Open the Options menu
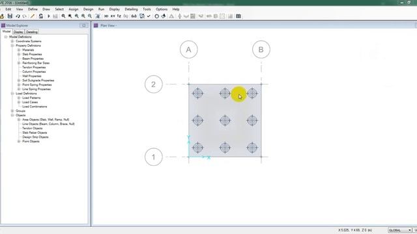Viewport: 417px width, 234px height. pyautogui.click(x=162, y=9)
